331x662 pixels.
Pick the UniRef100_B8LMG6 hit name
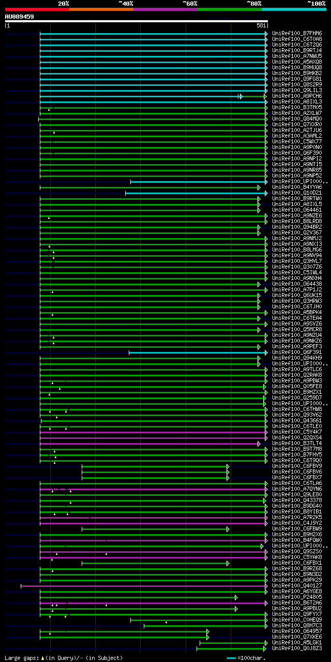click(x=297, y=249)
